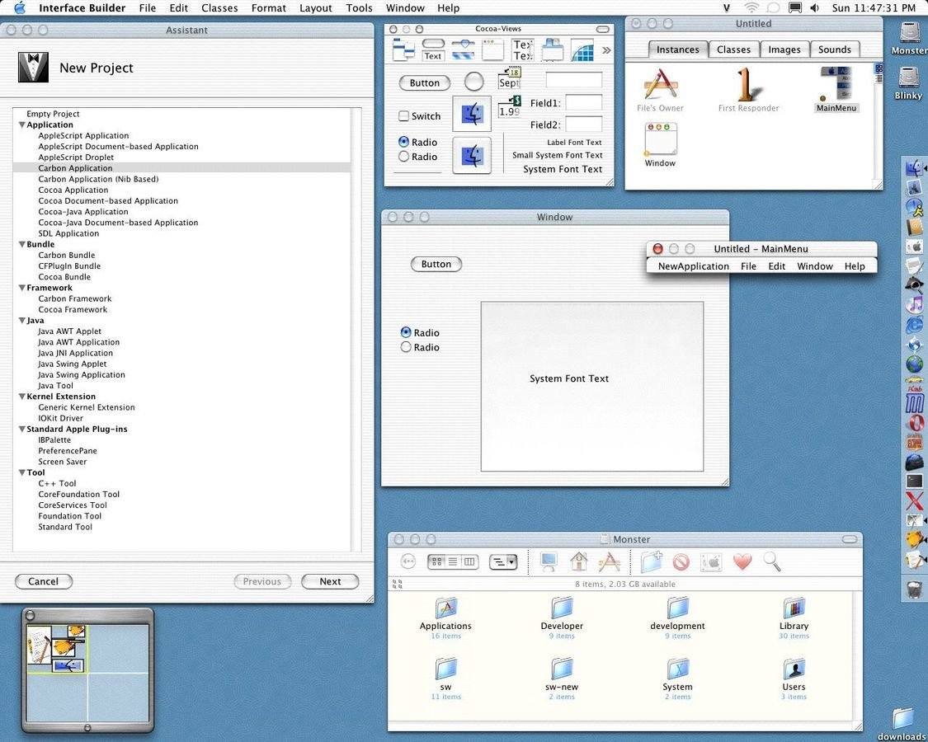Screen dimensions: 928x742
Task: Collapse the Application group in Assistant list
Action: (22, 124)
